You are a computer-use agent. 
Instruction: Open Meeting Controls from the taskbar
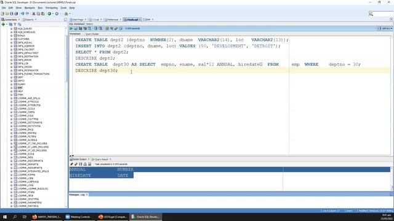[x=79, y=217]
